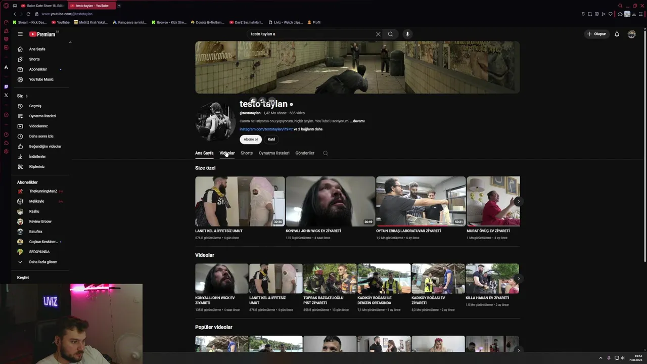Open the Opera GX main menu logo
This screenshot has height=364, width=647.
(6, 6)
